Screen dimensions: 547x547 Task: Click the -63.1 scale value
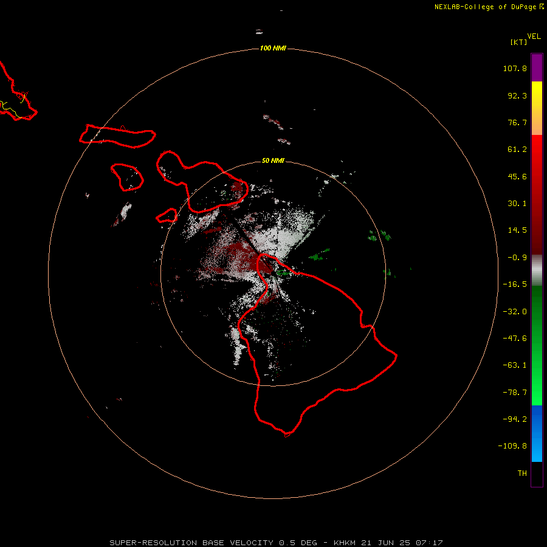pyautogui.click(x=515, y=365)
